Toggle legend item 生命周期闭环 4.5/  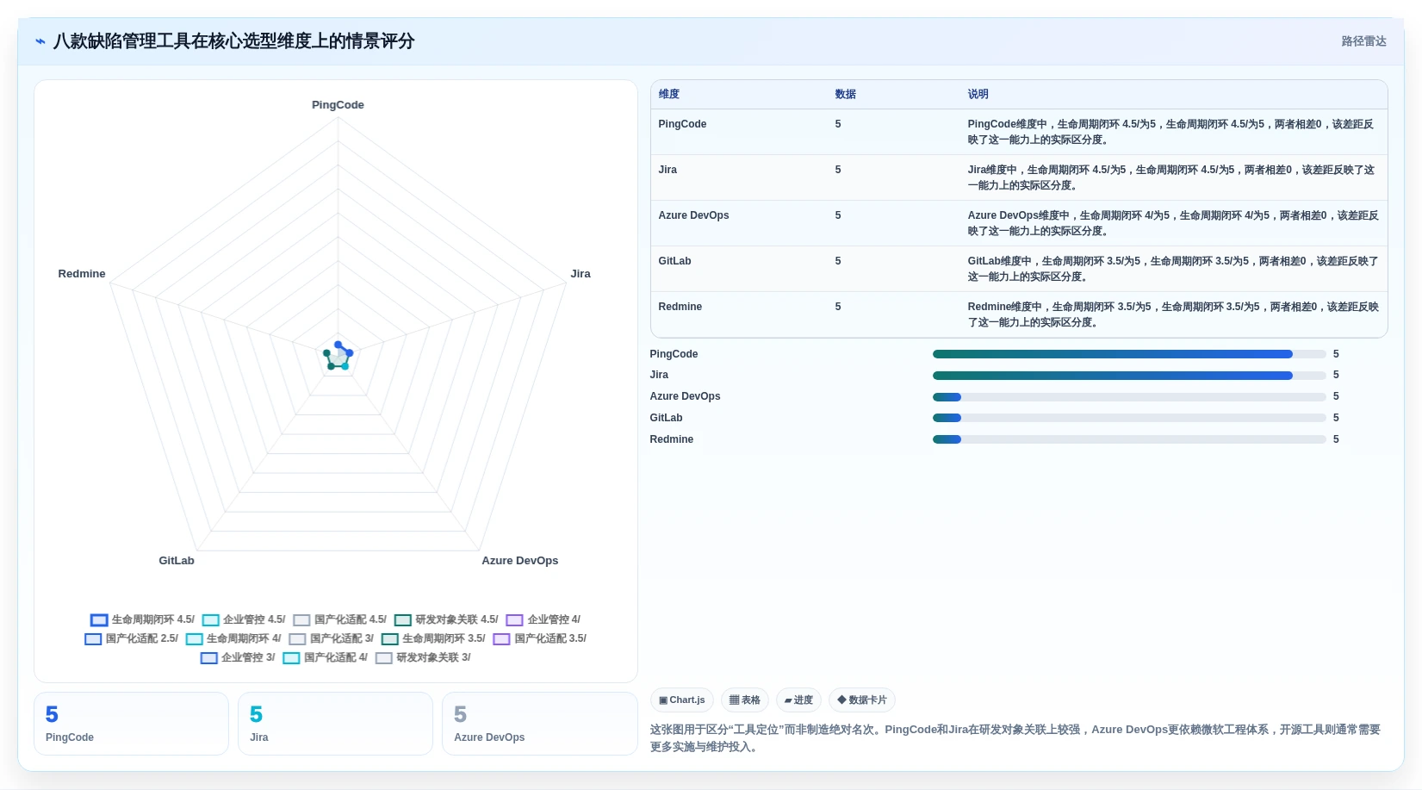click(143, 619)
